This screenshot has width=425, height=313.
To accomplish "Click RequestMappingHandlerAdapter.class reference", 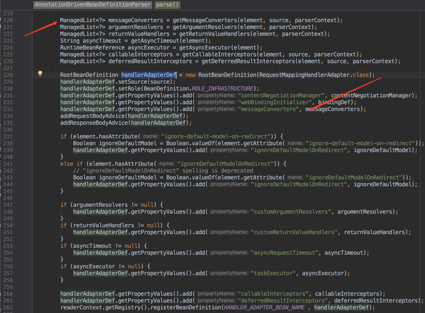I will [x=314, y=75].
